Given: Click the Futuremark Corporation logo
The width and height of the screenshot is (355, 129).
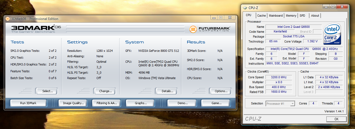Looking at the screenshot, I should pyautogui.click(x=210, y=29).
